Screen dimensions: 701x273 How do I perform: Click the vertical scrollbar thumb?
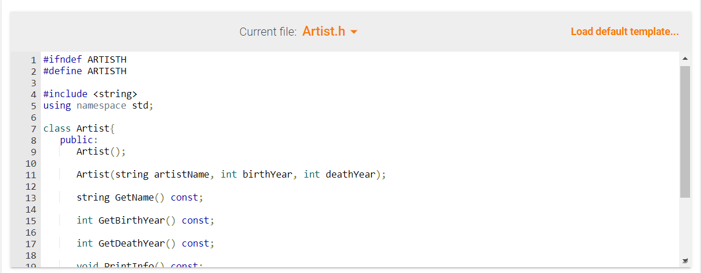coord(685,132)
